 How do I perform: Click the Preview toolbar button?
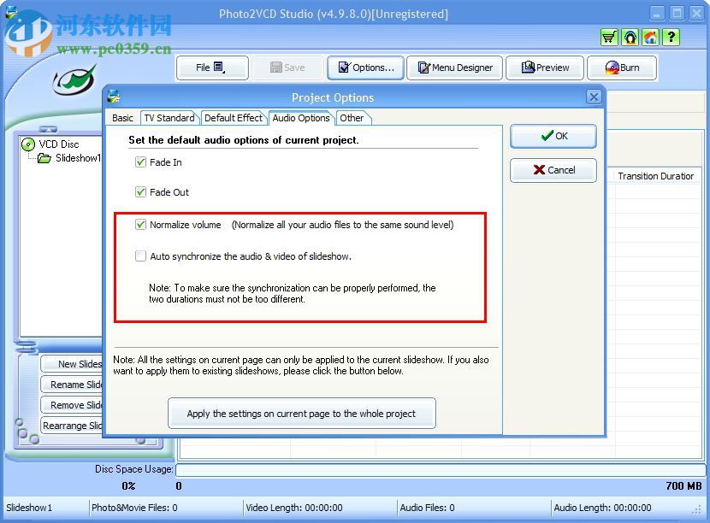pos(545,68)
